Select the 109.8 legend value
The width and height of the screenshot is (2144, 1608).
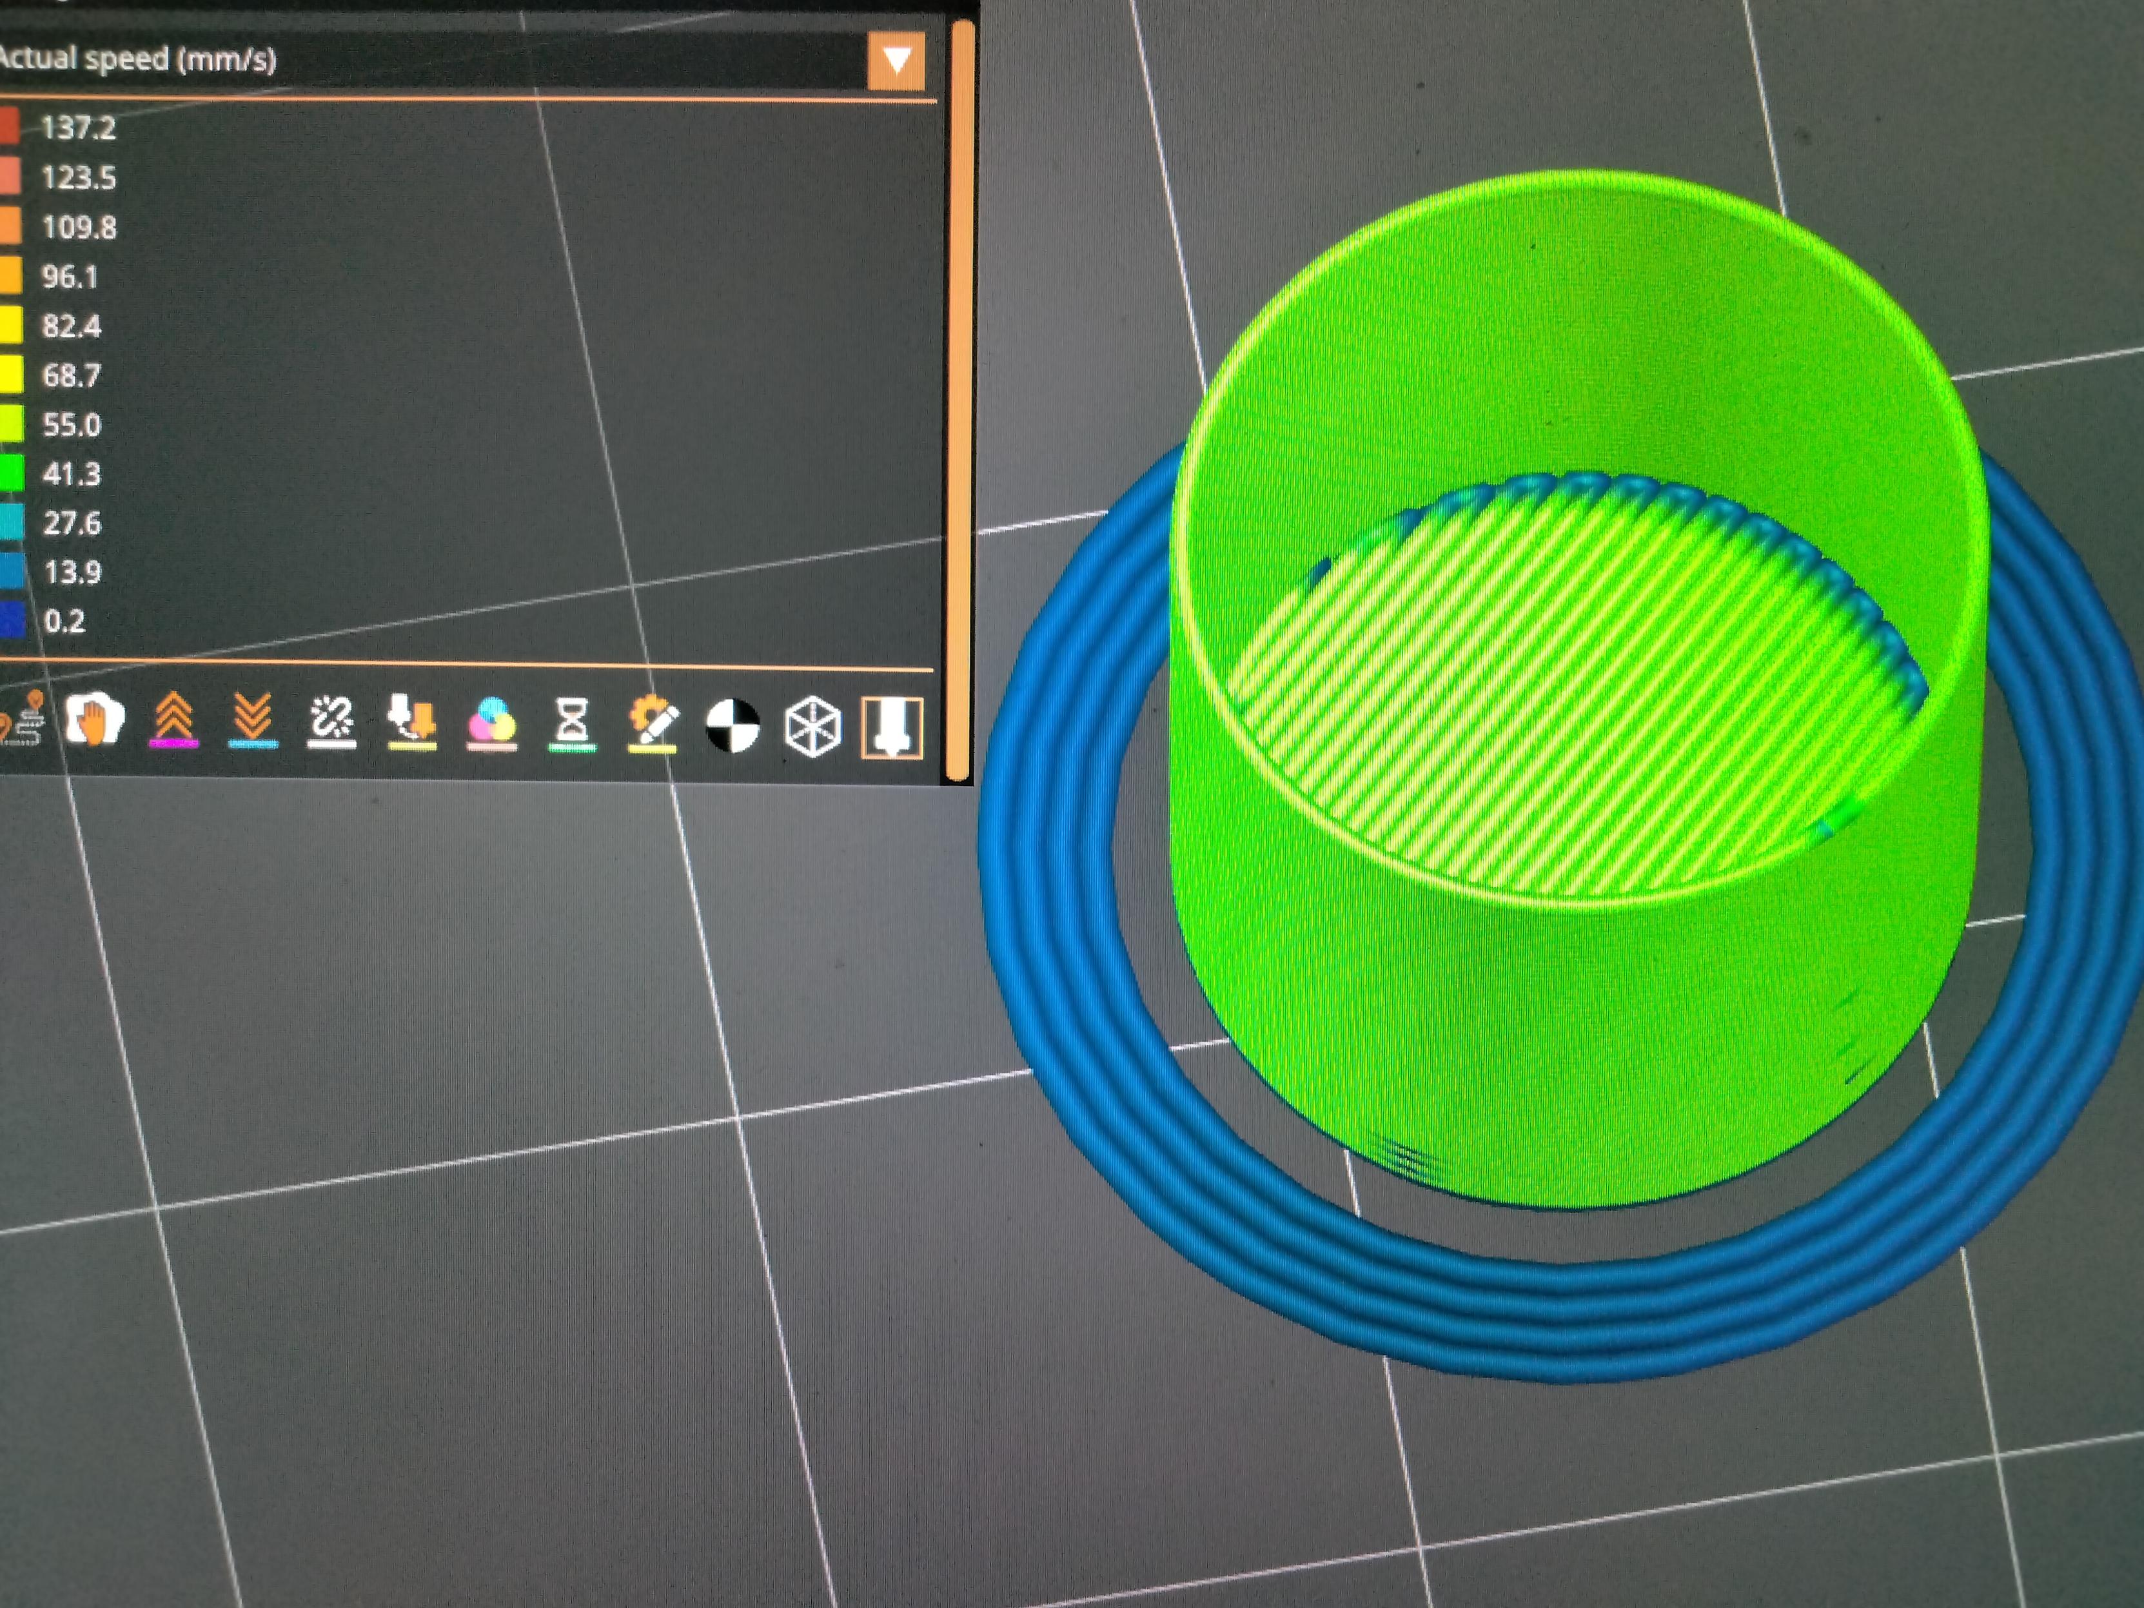[79, 227]
